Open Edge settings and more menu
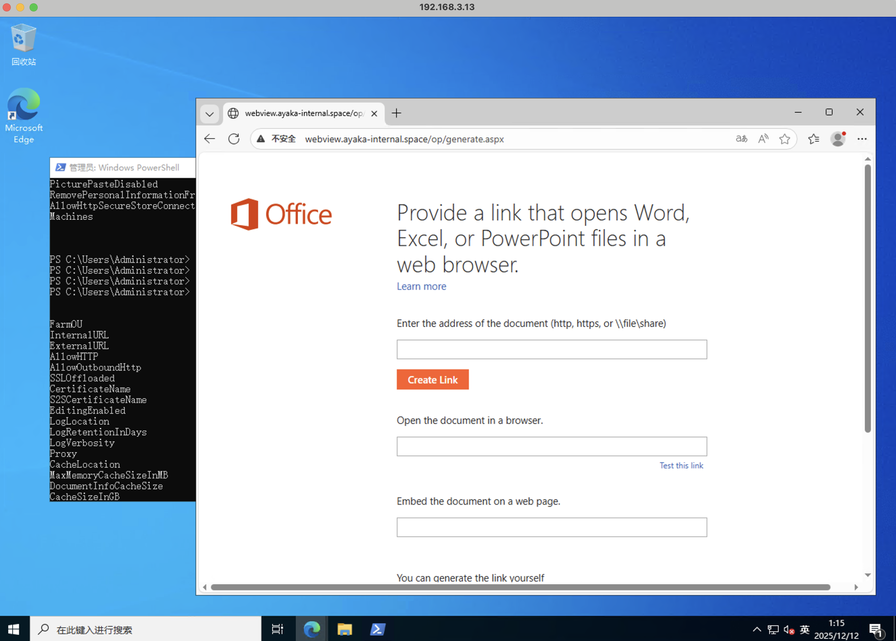The image size is (896, 641). tap(862, 139)
